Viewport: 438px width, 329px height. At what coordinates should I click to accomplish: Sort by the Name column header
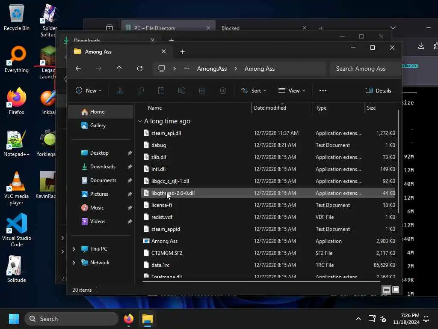tap(155, 108)
